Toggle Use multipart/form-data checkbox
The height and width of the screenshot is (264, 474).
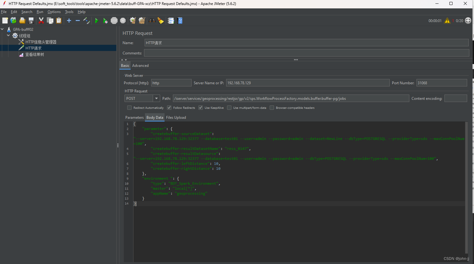229,108
